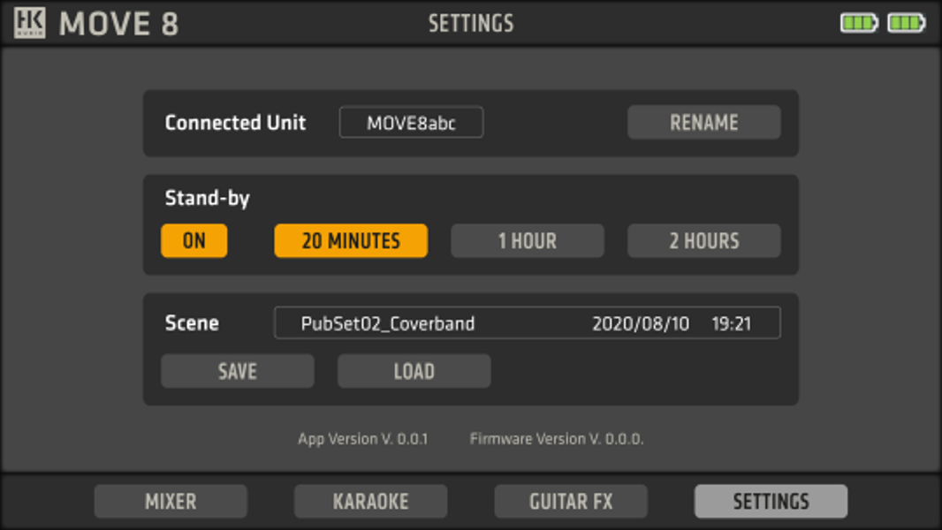This screenshot has height=530, width=942.
Task: Go to the GUITAR FX tab
Action: coord(571,502)
